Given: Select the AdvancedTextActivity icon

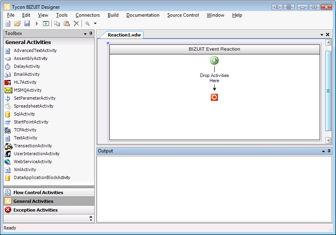Looking at the screenshot, I should click(x=8, y=51).
